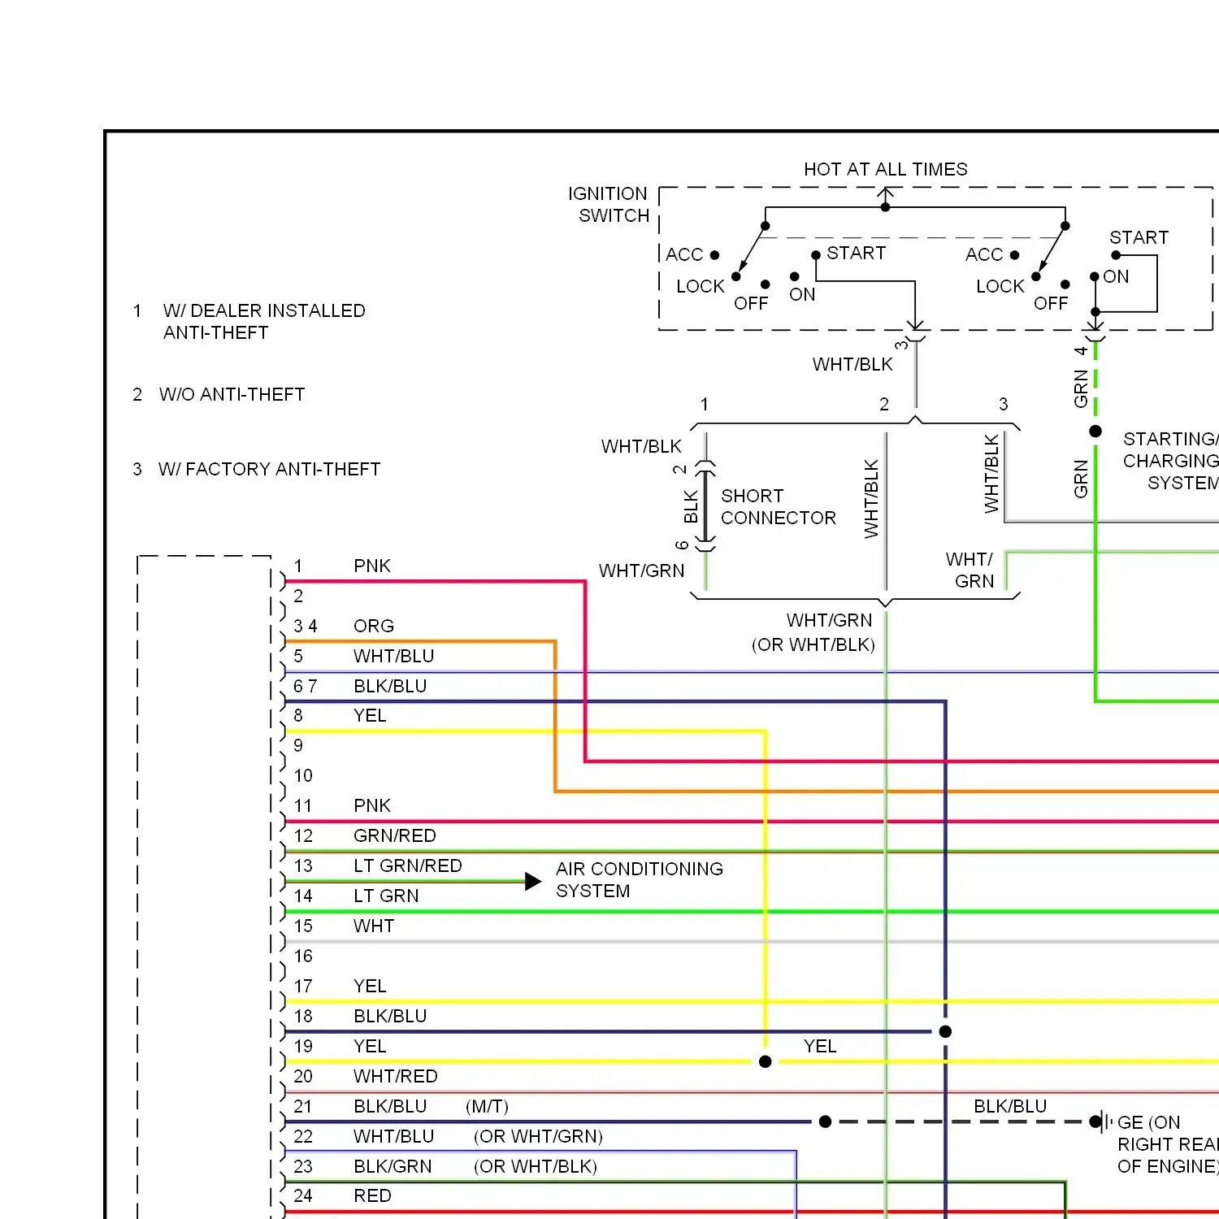
Task: Click pin 24 'RED' wire label
Action: click(x=372, y=1195)
